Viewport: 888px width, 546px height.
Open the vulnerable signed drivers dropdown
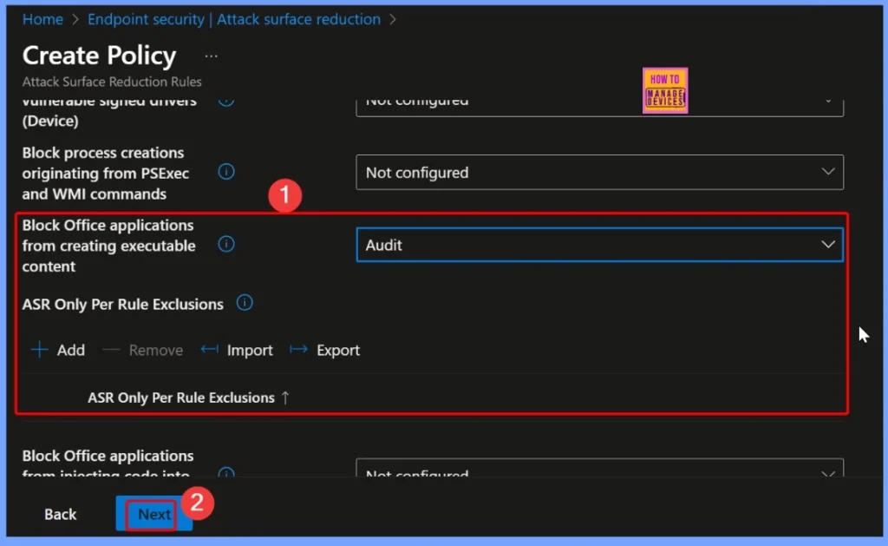(598, 100)
